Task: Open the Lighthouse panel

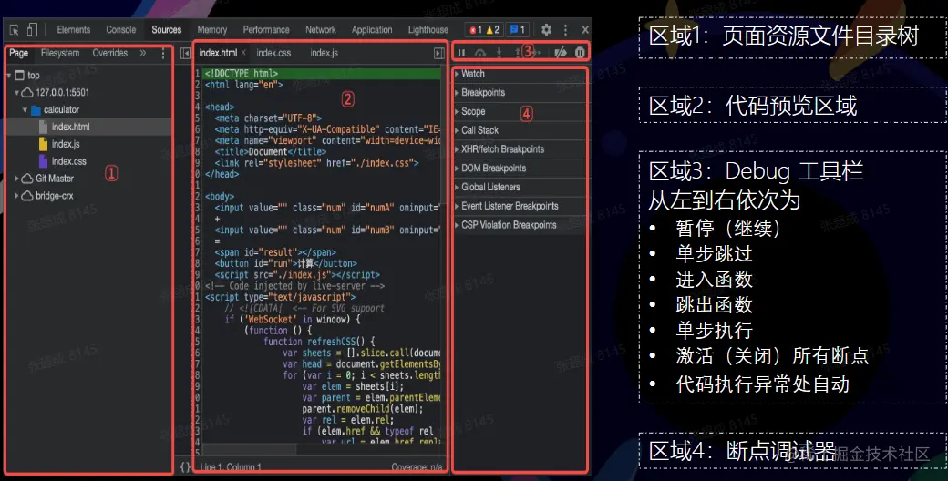Action: coord(428,30)
